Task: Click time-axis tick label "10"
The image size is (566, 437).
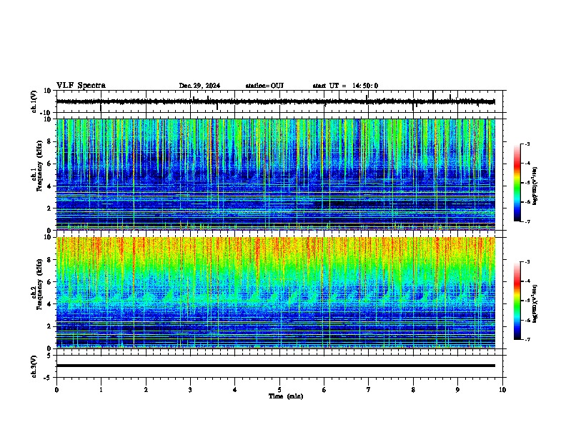Action: [x=502, y=390]
